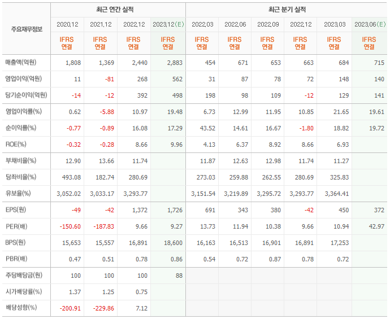390x319 pixels.
Task: Click the BPS value 18,600
Action: (x=173, y=243)
